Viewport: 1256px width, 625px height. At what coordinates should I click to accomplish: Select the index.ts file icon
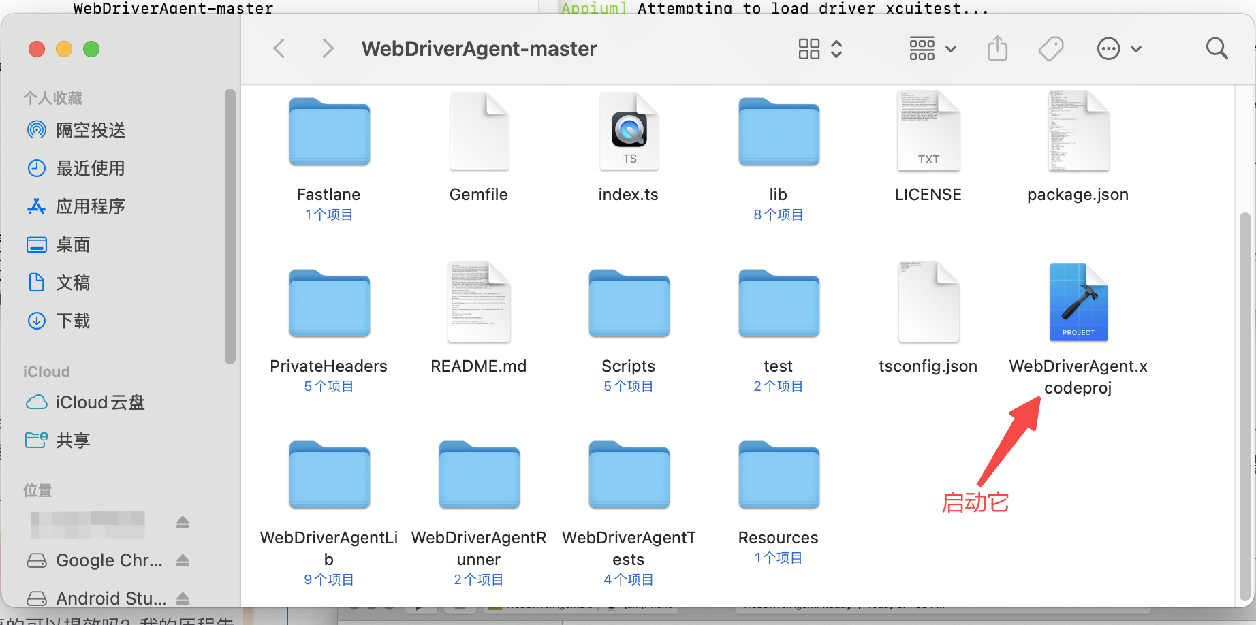pyautogui.click(x=629, y=131)
